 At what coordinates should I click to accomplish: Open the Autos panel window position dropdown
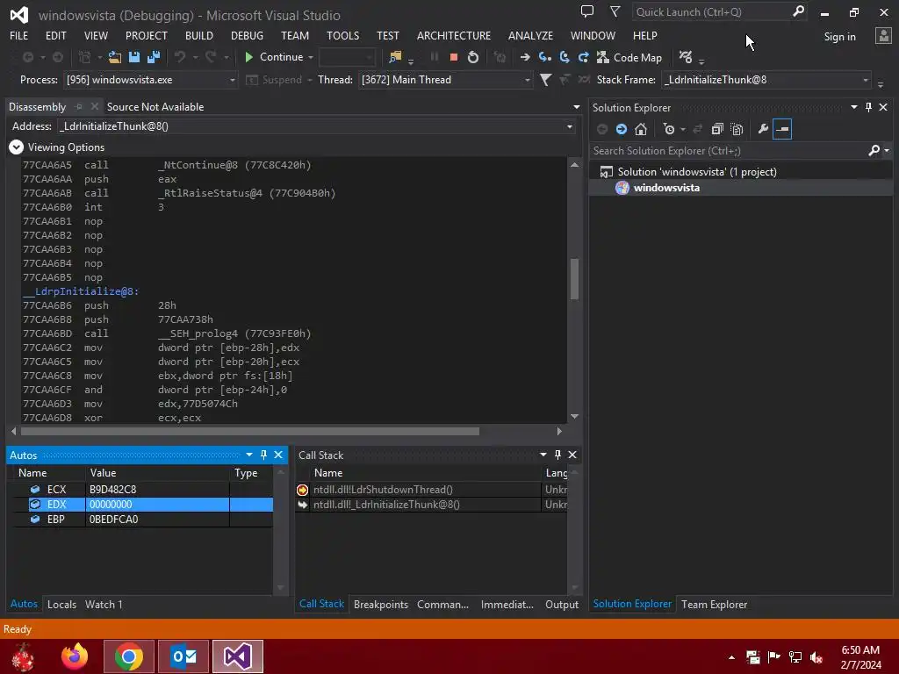coord(248,455)
